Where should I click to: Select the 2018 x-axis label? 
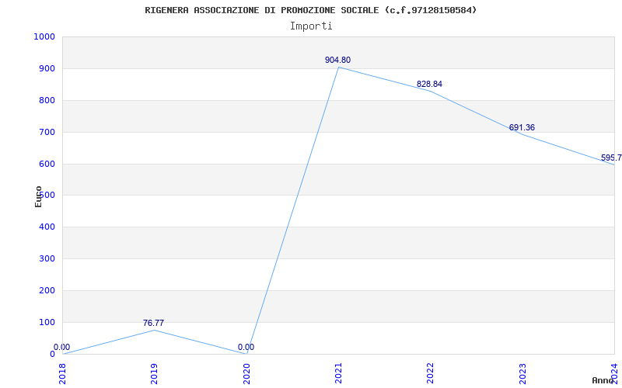(x=63, y=374)
